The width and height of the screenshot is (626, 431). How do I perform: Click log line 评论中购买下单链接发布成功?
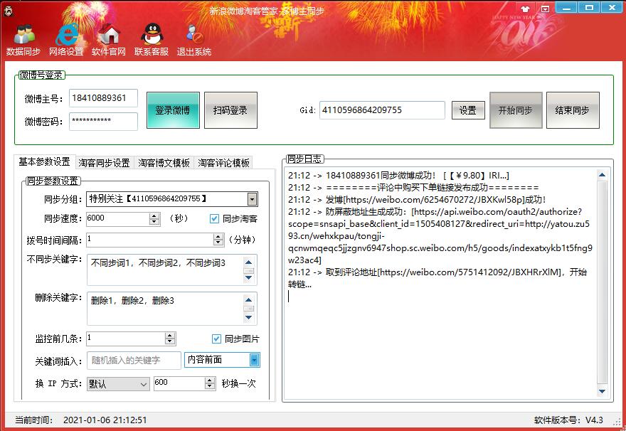click(413, 188)
